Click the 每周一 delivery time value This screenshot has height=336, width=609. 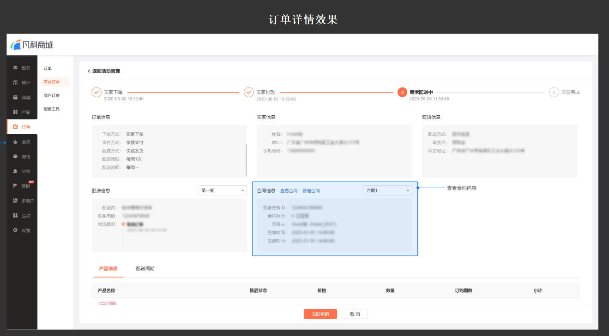[133, 167]
